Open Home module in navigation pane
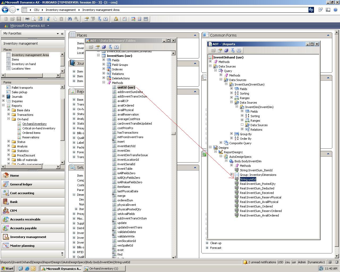This screenshot has width=340, height=272. tap(33, 176)
